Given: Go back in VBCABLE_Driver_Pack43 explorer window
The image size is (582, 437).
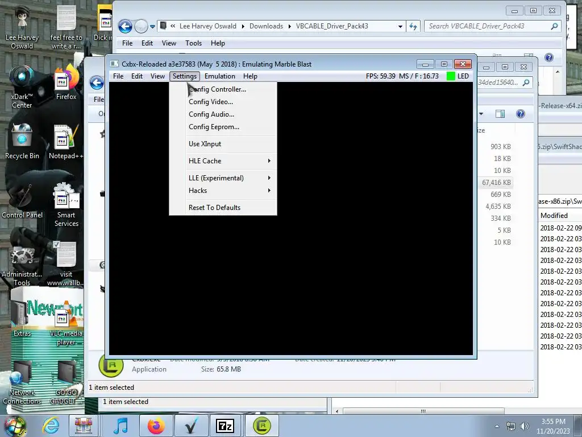Looking at the screenshot, I should (x=125, y=26).
